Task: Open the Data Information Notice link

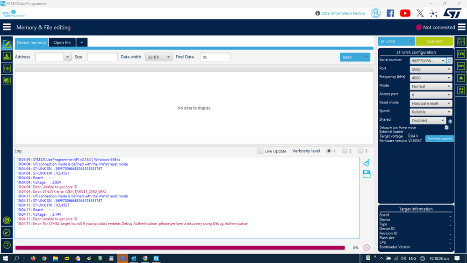Action: point(343,13)
